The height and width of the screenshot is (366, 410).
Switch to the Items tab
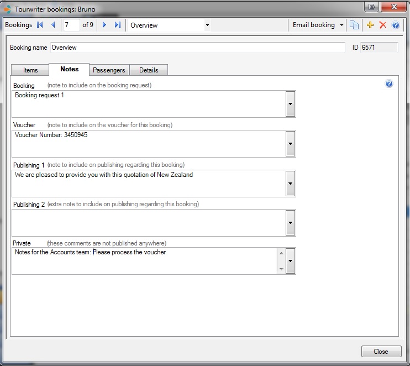click(x=30, y=70)
